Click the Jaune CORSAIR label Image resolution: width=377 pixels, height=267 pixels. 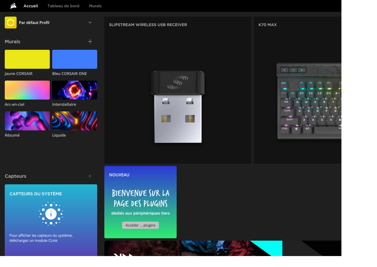pos(19,73)
